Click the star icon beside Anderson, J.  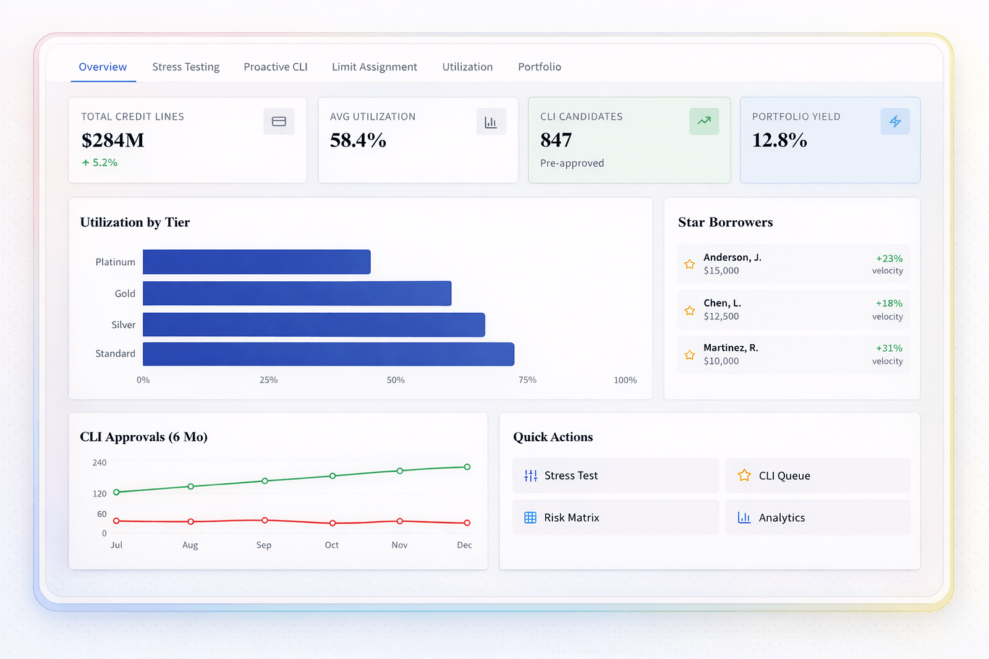click(x=690, y=265)
